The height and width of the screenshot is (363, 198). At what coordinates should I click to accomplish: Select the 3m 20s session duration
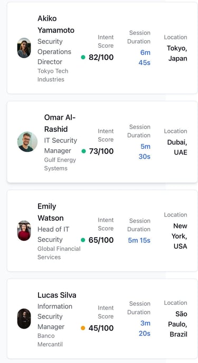[x=145, y=329]
